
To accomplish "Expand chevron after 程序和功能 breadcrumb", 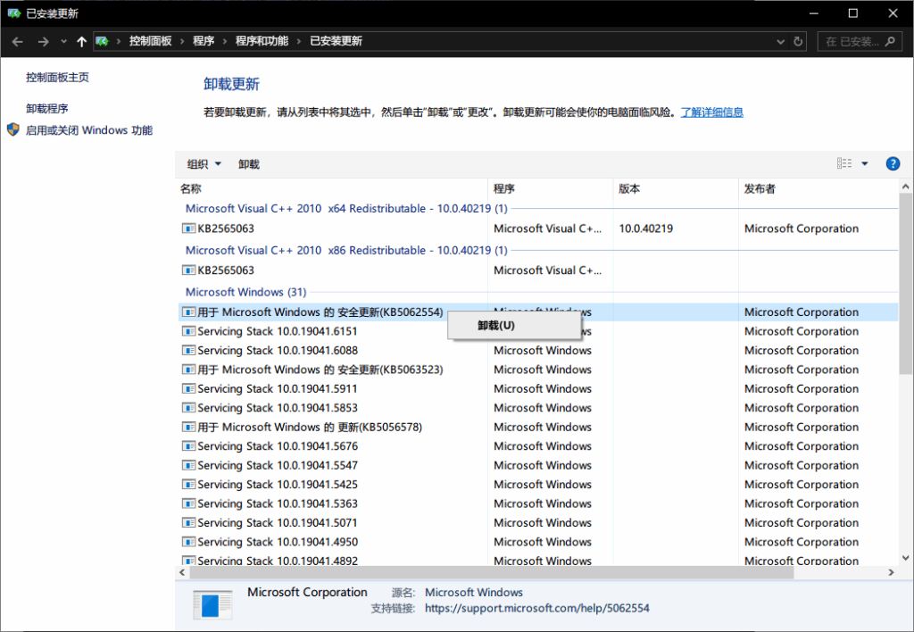I will click(x=299, y=41).
